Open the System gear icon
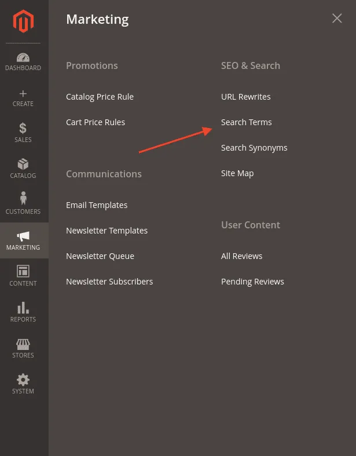The width and height of the screenshot is (356, 456). 23,380
